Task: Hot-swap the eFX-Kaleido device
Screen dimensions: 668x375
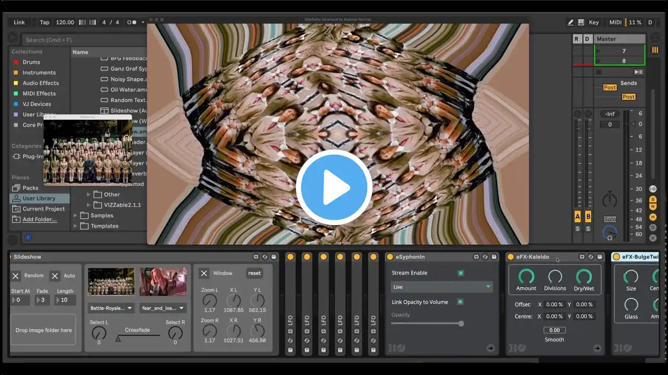Action: pos(591,257)
